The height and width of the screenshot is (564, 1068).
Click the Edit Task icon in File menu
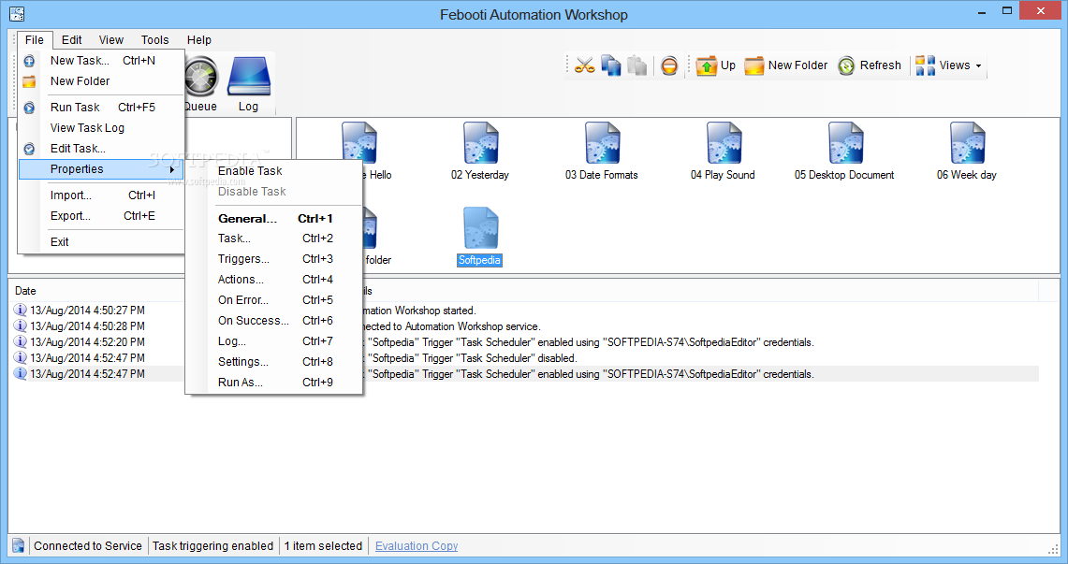click(x=29, y=149)
